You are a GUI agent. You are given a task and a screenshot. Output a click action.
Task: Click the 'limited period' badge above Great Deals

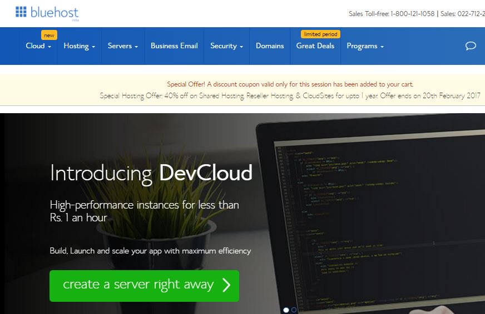click(320, 34)
